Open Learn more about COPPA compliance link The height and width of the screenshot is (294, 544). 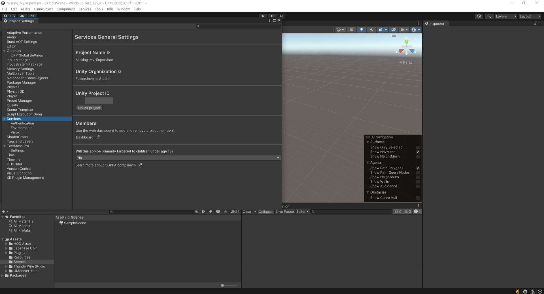pyautogui.click(x=109, y=165)
